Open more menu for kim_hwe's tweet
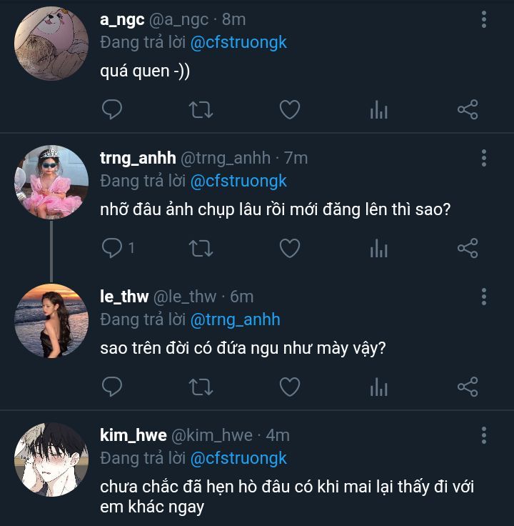 484,435
